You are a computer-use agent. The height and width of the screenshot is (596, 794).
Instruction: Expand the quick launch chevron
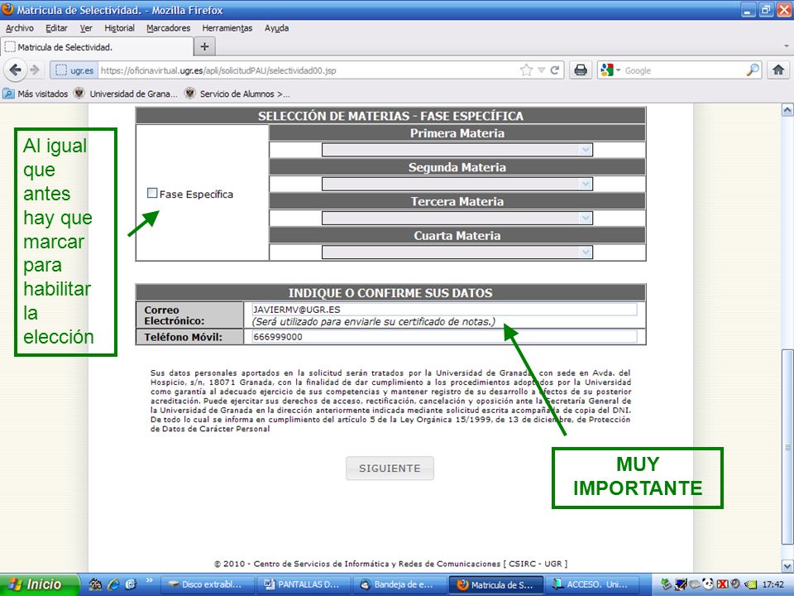coord(150,581)
